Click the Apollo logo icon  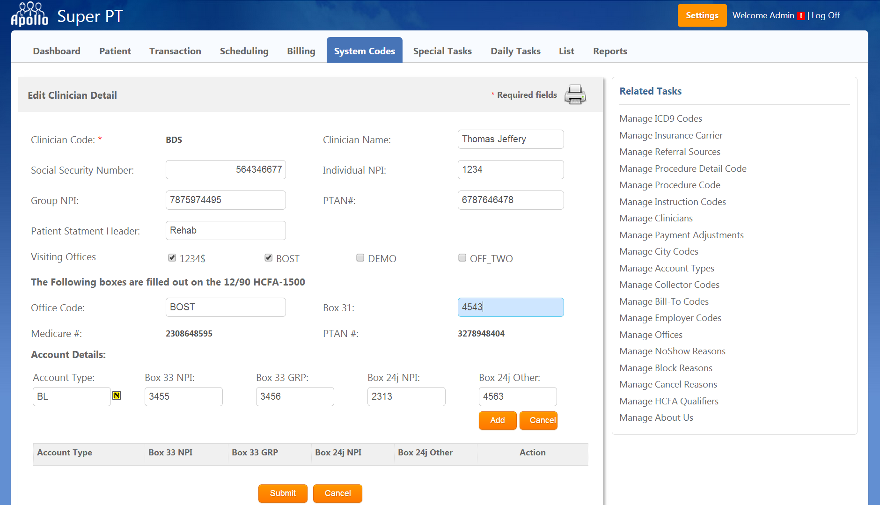(x=29, y=15)
